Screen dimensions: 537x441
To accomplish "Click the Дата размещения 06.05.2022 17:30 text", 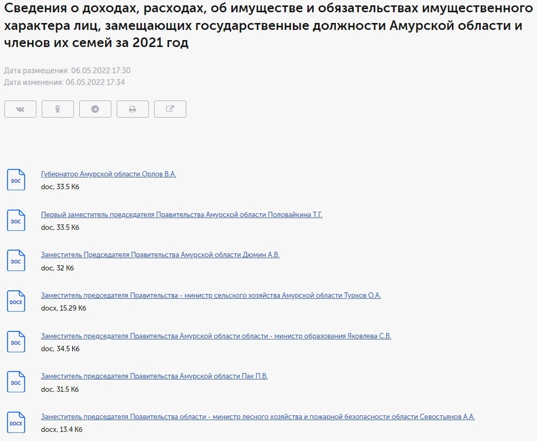I will coord(67,71).
